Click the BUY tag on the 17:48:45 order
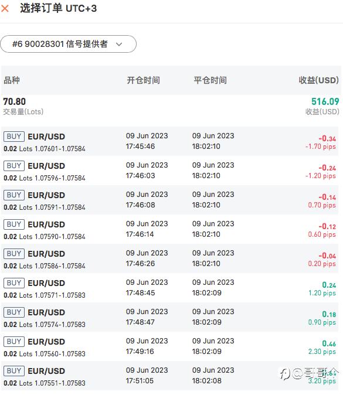The height and width of the screenshot is (395, 343). [14, 283]
